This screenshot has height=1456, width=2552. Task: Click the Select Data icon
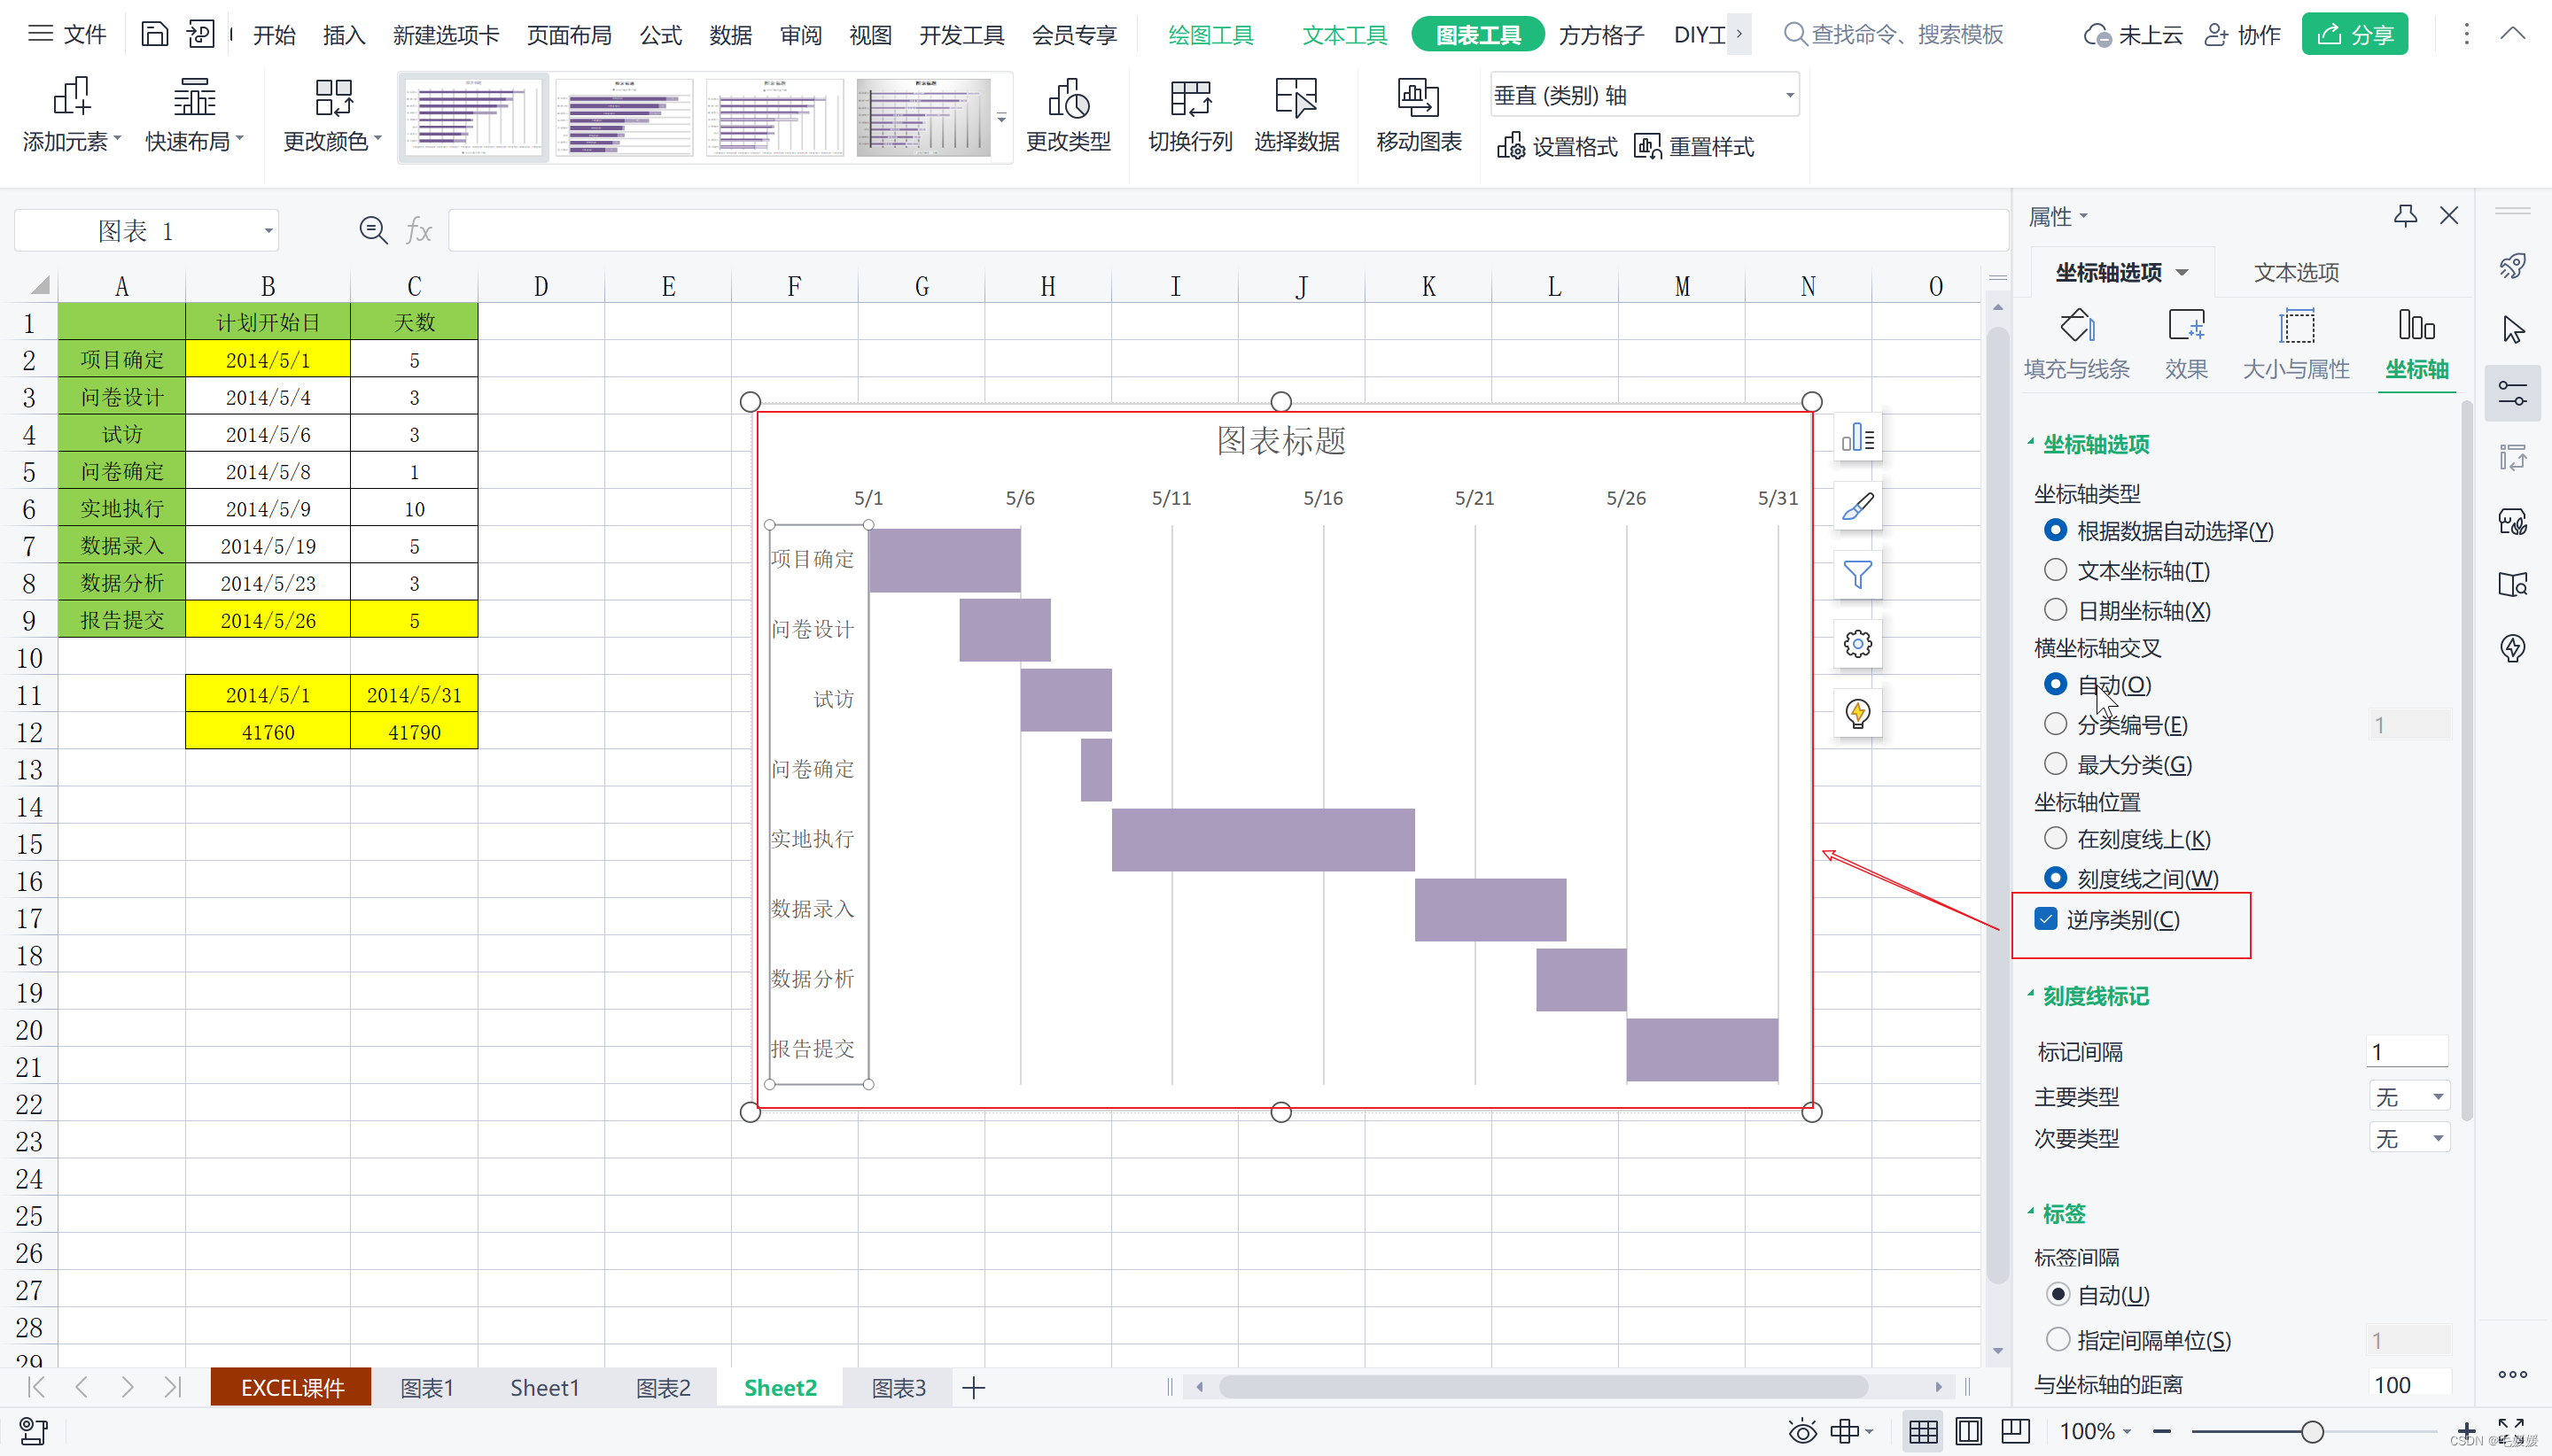(x=1295, y=100)
